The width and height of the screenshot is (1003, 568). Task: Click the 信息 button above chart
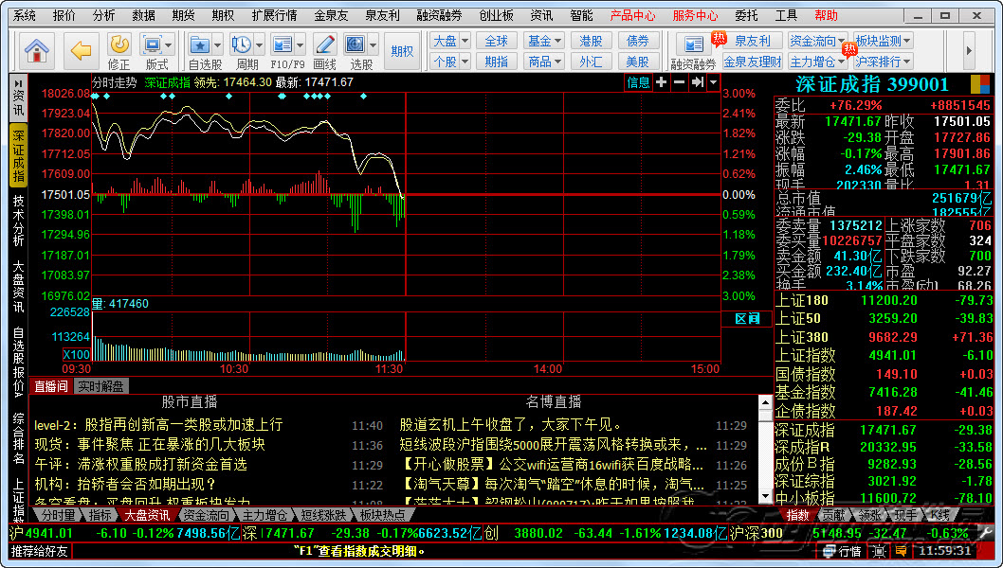coord(639,82)
